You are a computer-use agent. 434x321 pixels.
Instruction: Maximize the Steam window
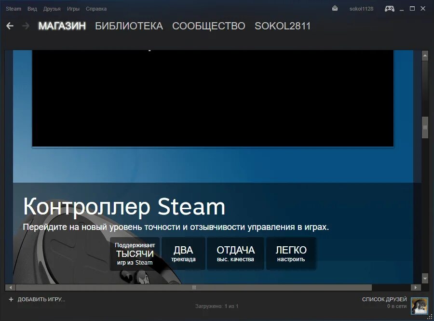tap(412, 9)
